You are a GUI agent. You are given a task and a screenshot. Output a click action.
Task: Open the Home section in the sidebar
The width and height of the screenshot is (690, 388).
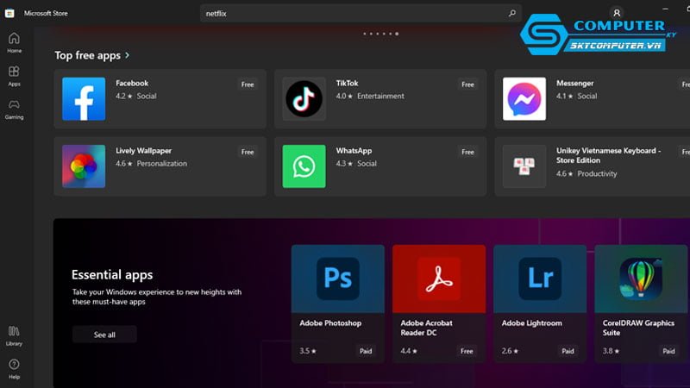(x=14, y=43)
